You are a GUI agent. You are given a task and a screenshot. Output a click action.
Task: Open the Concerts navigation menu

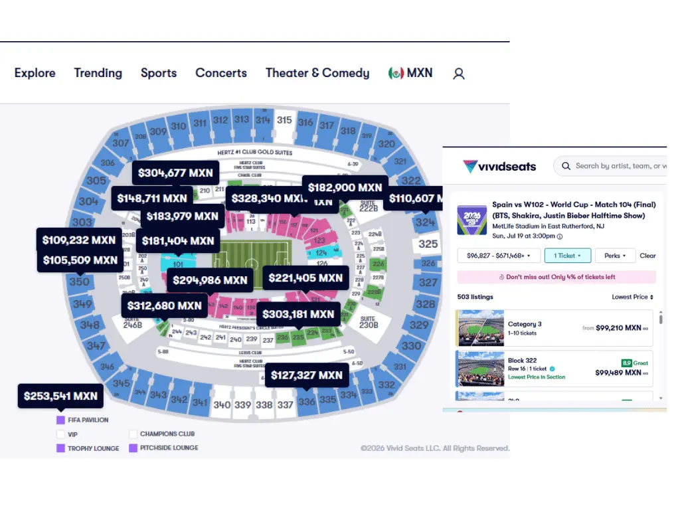(x=221, y=73)
